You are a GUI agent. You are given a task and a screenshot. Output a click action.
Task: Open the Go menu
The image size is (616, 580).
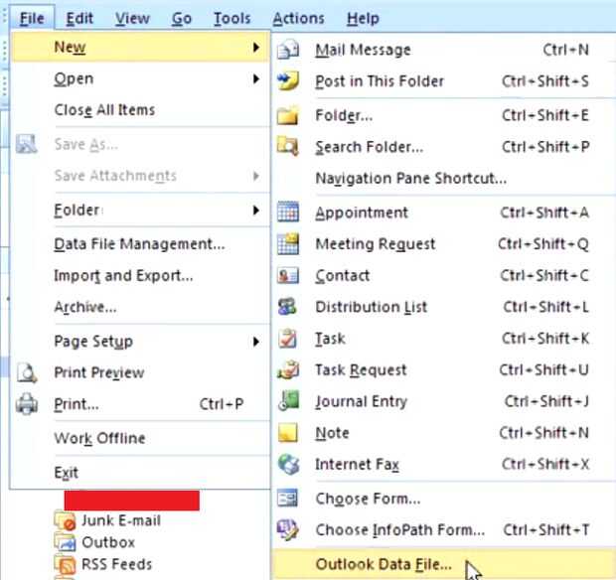pyautogui.click(x=182, y=18)
